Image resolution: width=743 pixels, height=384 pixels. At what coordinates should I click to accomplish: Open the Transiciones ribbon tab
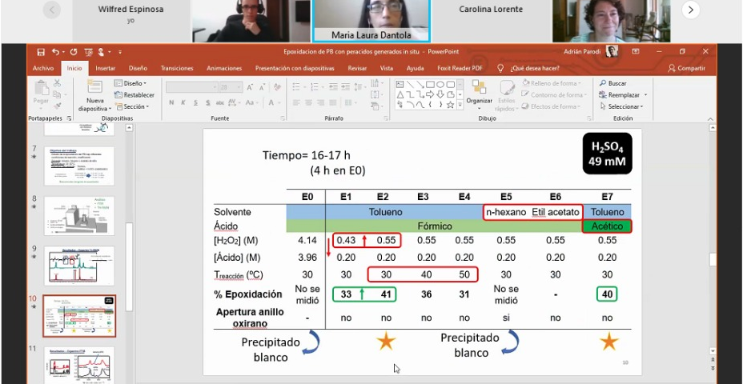(177, 68)
